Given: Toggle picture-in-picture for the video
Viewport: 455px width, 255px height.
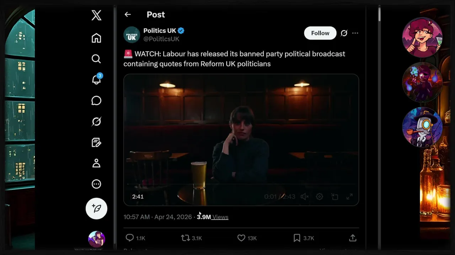Looking at the screenshot, I should (334, 197).
